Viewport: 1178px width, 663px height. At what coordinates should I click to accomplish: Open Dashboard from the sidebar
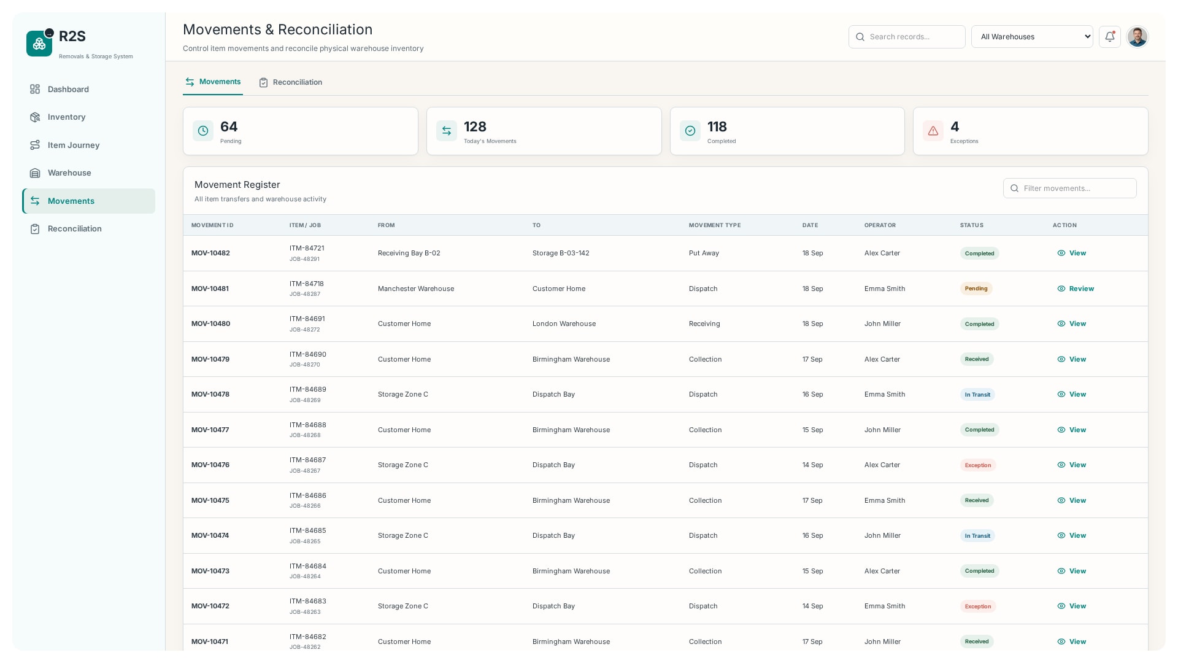tap(89, 89)
